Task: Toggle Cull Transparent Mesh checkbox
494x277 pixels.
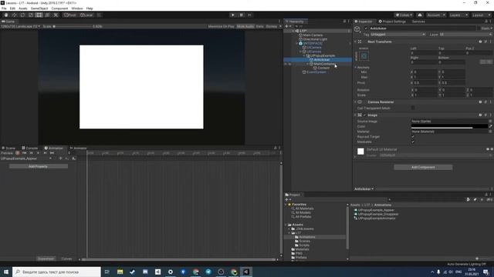Action: (x=413, y=108)
